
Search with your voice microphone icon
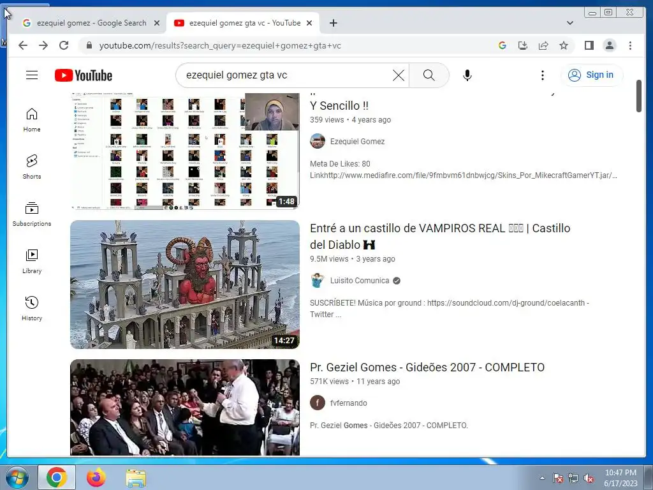pos(467,75)
